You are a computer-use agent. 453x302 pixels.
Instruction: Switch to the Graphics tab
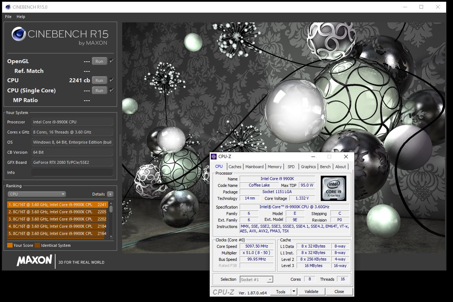308,167
